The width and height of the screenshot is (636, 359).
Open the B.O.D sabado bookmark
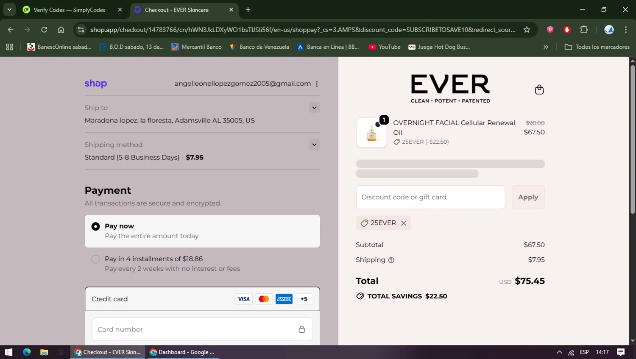(131, 47)
